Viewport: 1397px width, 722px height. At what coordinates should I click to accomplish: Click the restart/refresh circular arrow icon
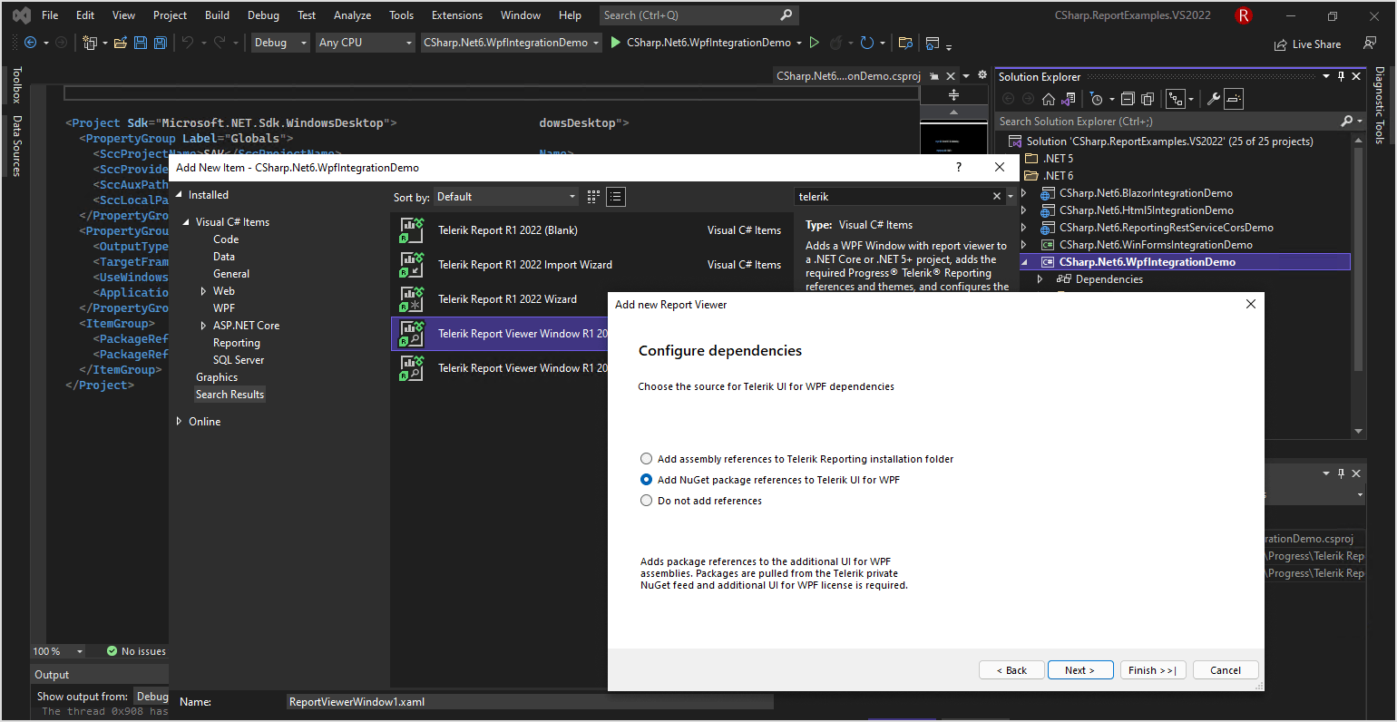[866, 43]
